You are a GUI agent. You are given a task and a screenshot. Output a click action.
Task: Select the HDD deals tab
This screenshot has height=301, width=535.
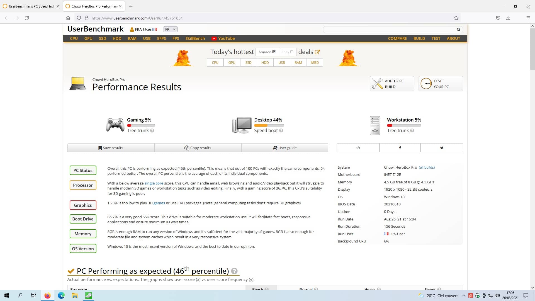tap(265, 62)
